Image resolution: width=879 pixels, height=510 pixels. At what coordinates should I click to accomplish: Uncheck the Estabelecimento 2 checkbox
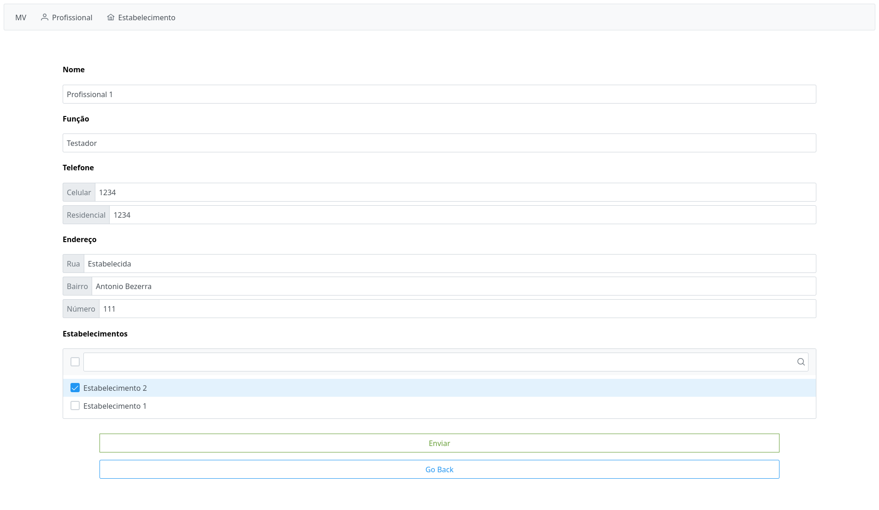(x=75, y=388)
